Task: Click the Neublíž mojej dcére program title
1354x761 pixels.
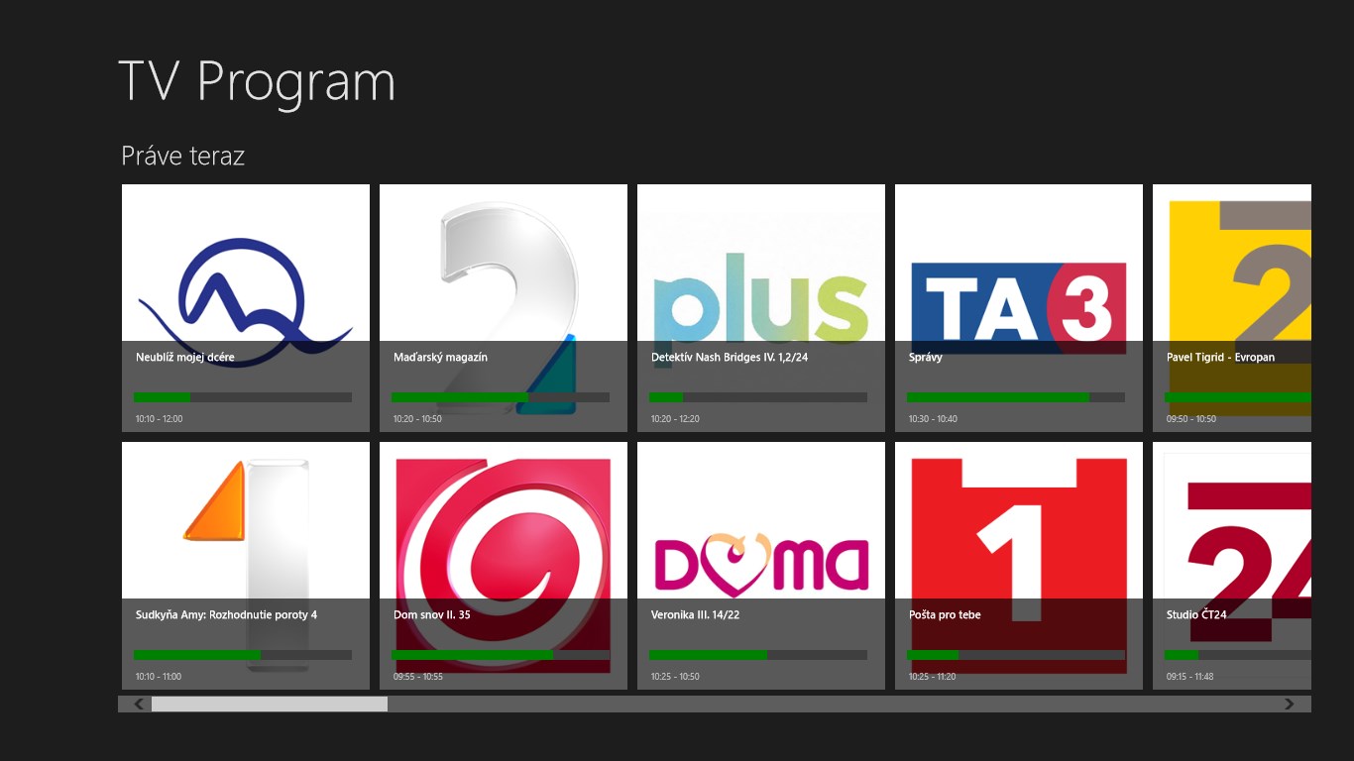Action: 185,357
